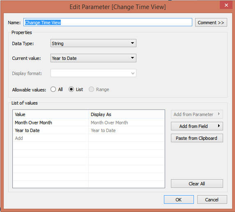This screenshot has height=212, width=235.
Task: Cancel the parameter edit
Action: pyautogui.click(x=212, y=200)
